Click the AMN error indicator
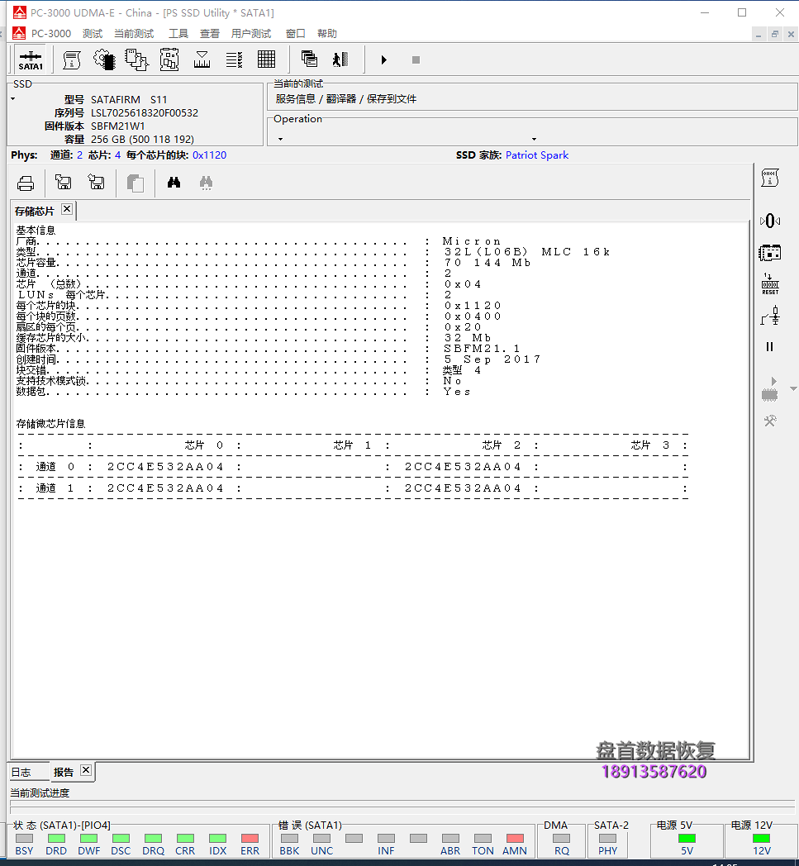The width and height of the screenshot is (799, 866). click(515, 839)
